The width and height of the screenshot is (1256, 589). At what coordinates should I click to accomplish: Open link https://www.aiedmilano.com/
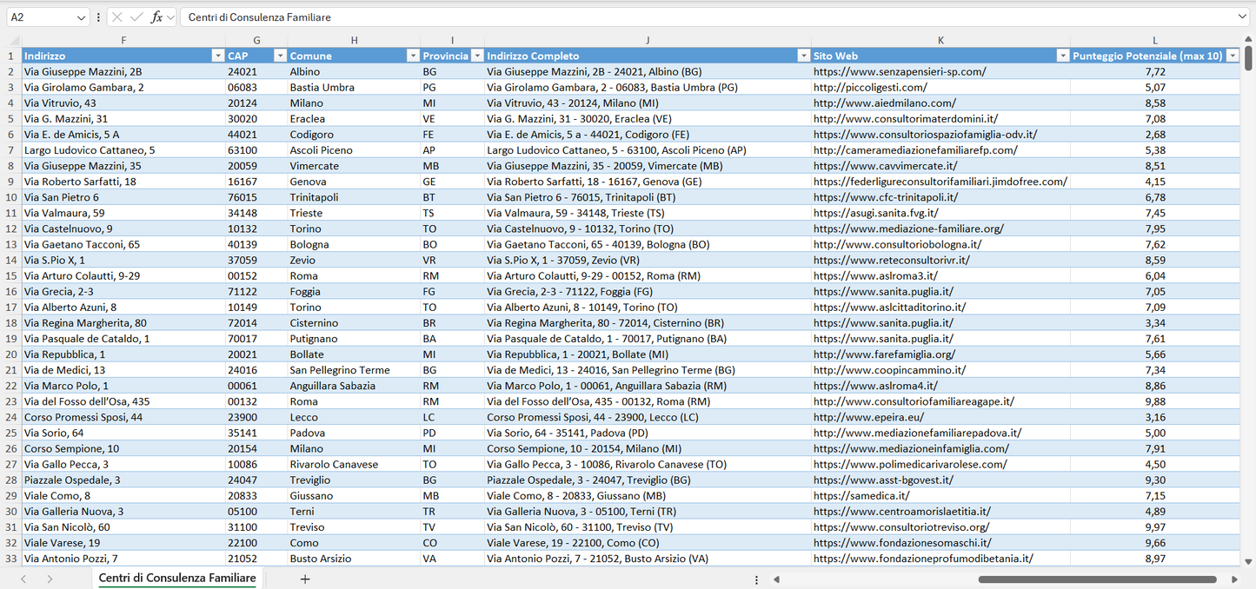884,103
